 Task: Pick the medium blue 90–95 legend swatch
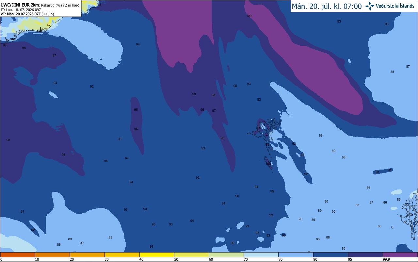[330, 254]
